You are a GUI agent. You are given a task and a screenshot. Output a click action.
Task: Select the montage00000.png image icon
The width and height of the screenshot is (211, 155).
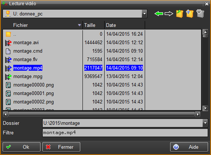[8, 85]
